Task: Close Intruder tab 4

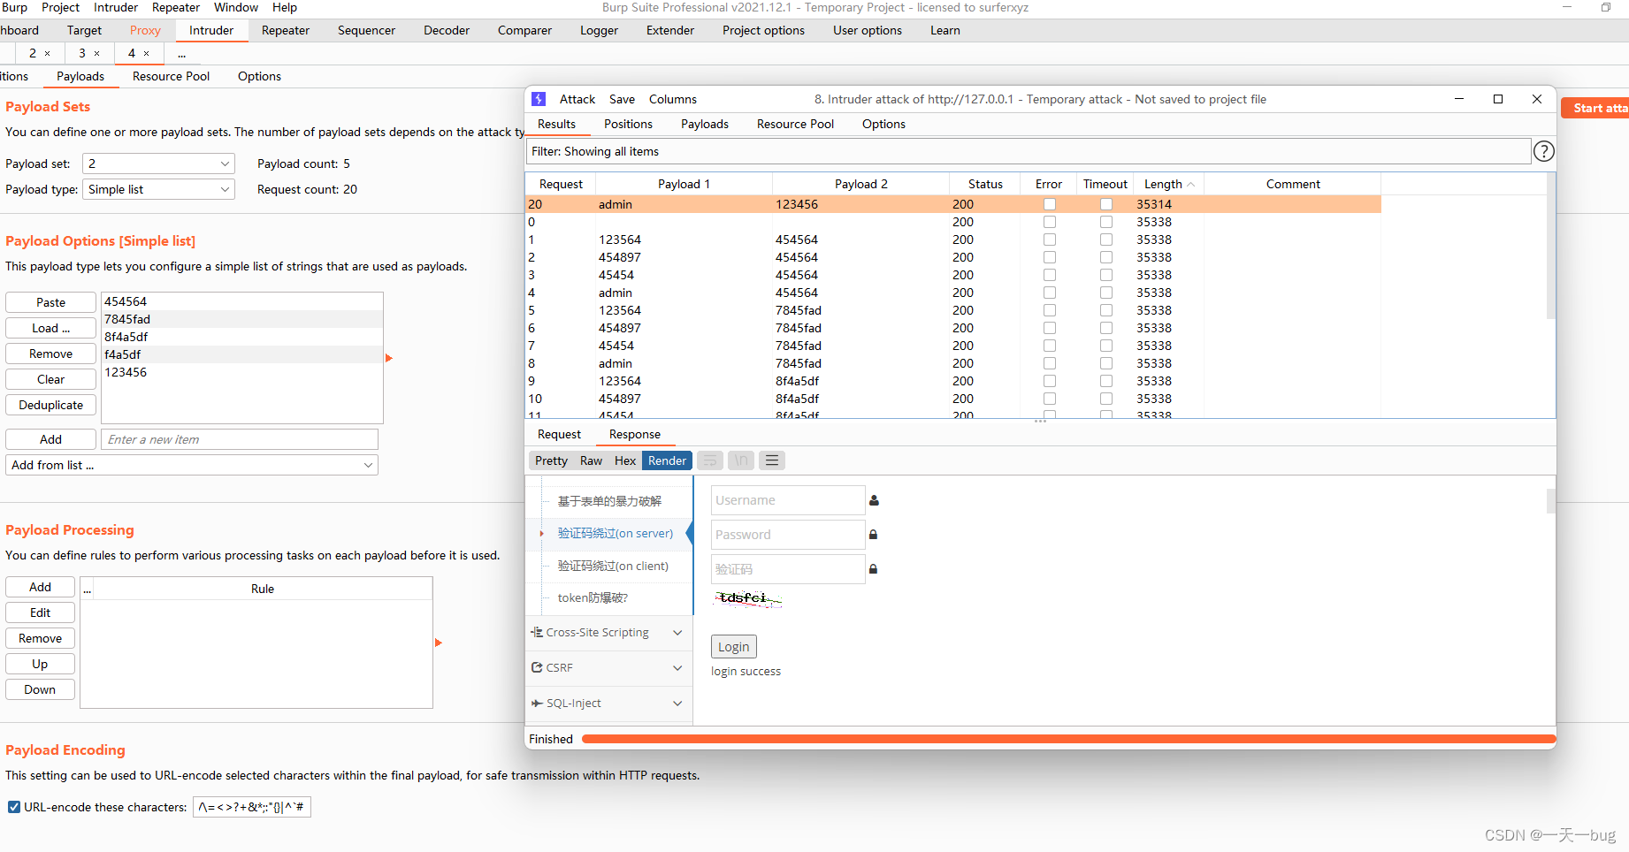Action: tap(147, 53)
